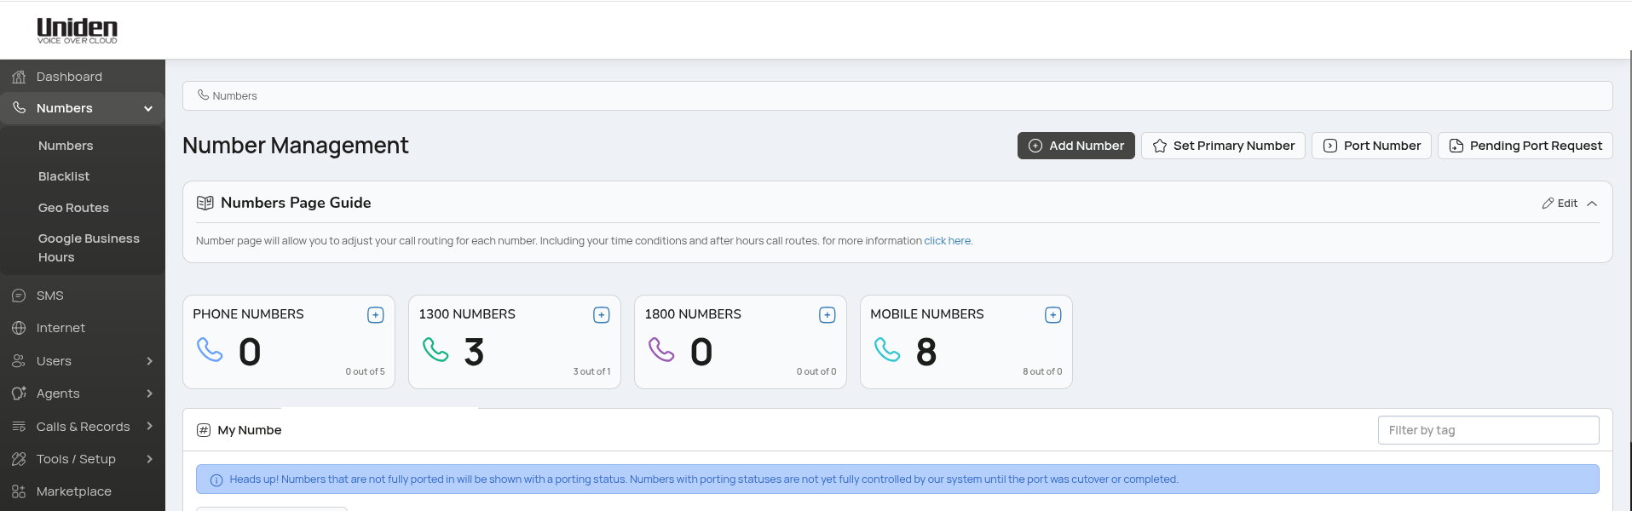Click the info icon in the Heads up banner
The image size is (1632, 511).
pos(216,480)
